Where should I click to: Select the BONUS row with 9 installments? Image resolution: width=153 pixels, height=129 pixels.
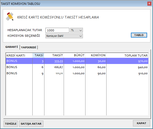(x=77, y=73)
